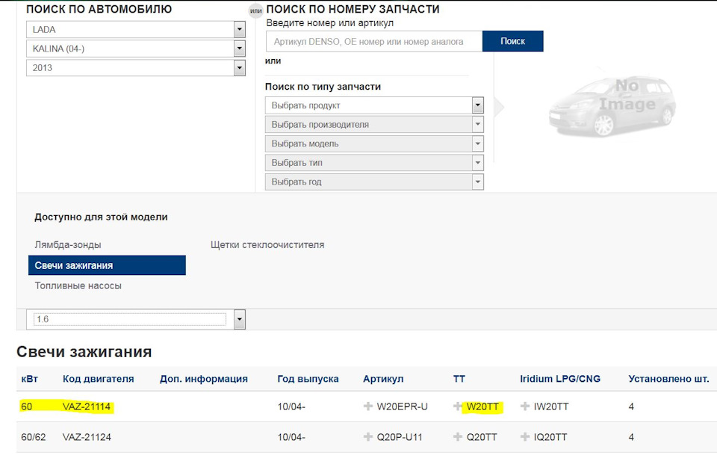This screenshot has width=717, height=458.
Task: Expand the Выбрать продукт dropdown
Action: (x=477, y=105)
